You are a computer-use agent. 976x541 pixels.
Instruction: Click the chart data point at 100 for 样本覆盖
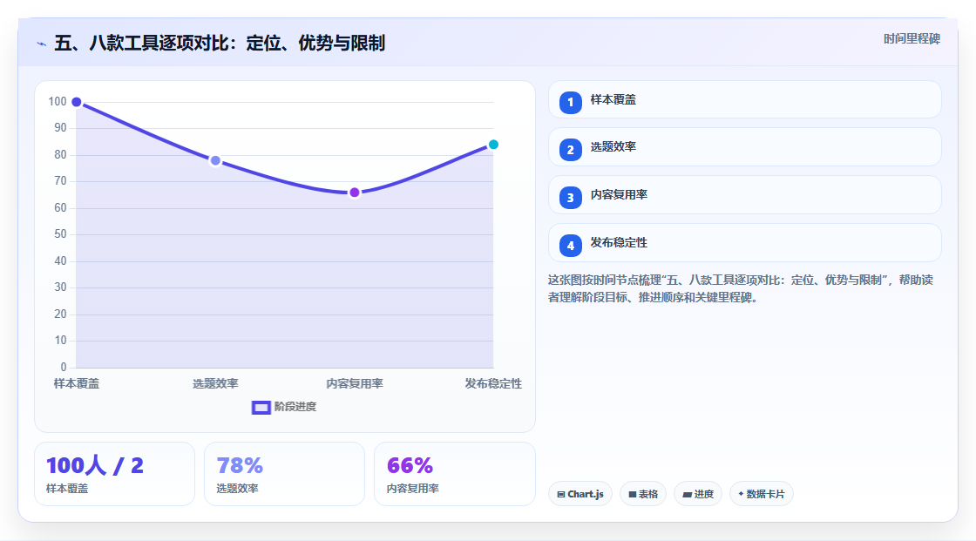point(77,102)
